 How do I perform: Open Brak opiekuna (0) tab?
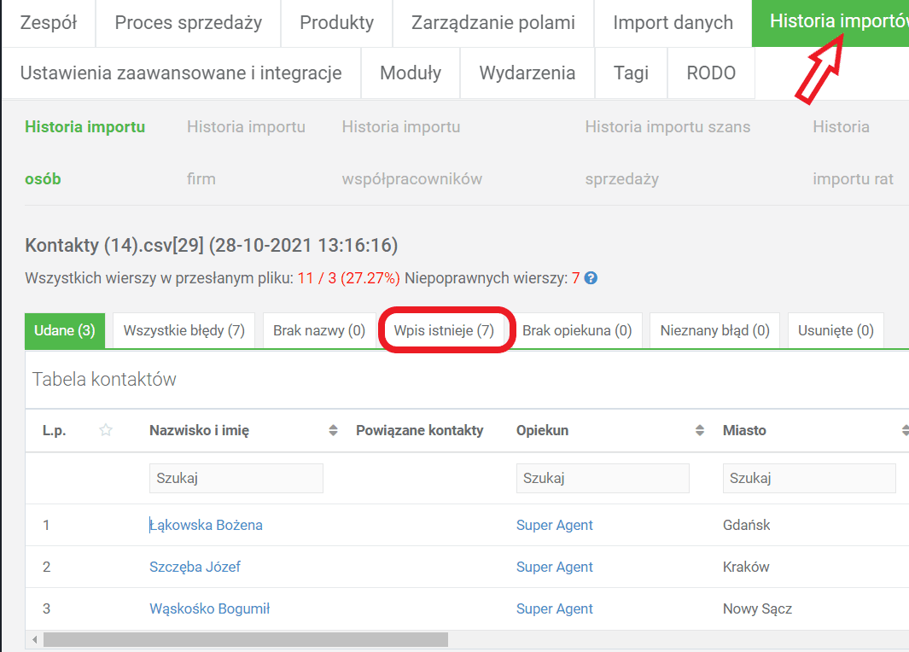[x=577, y=330]
